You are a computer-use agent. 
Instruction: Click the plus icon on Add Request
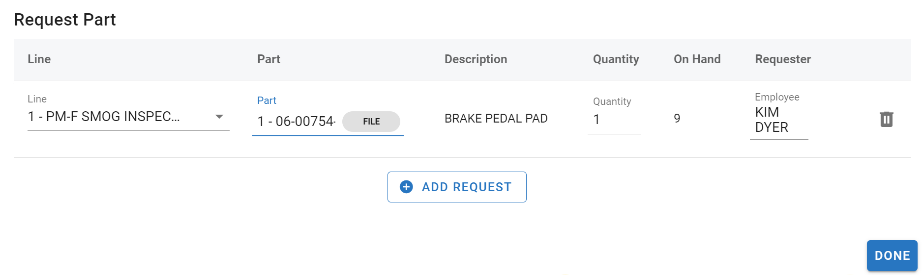[x=406, y=187]
